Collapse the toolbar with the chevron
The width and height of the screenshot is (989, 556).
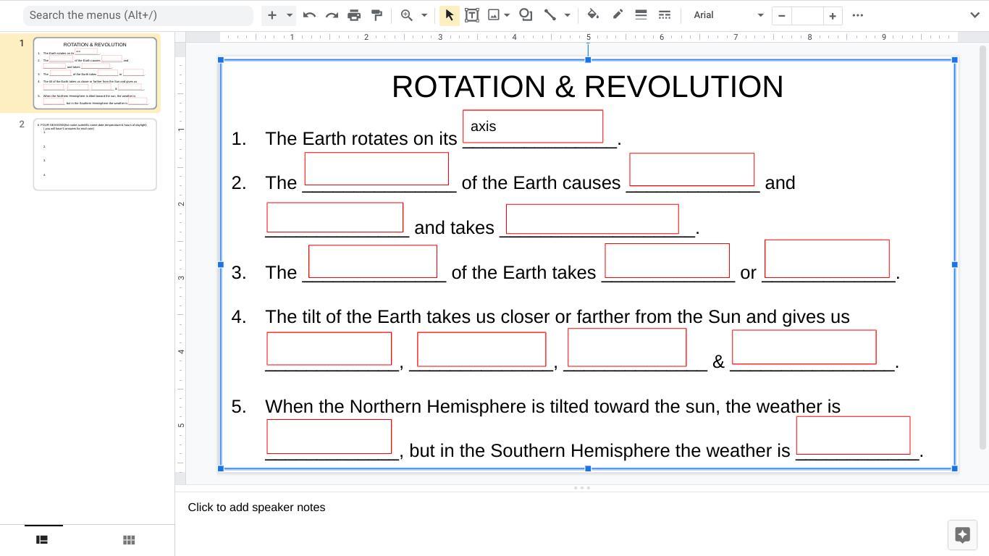(975, 15)
